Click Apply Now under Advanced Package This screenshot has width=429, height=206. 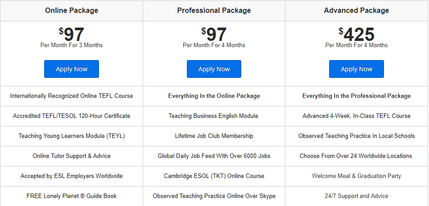(356, 69)
